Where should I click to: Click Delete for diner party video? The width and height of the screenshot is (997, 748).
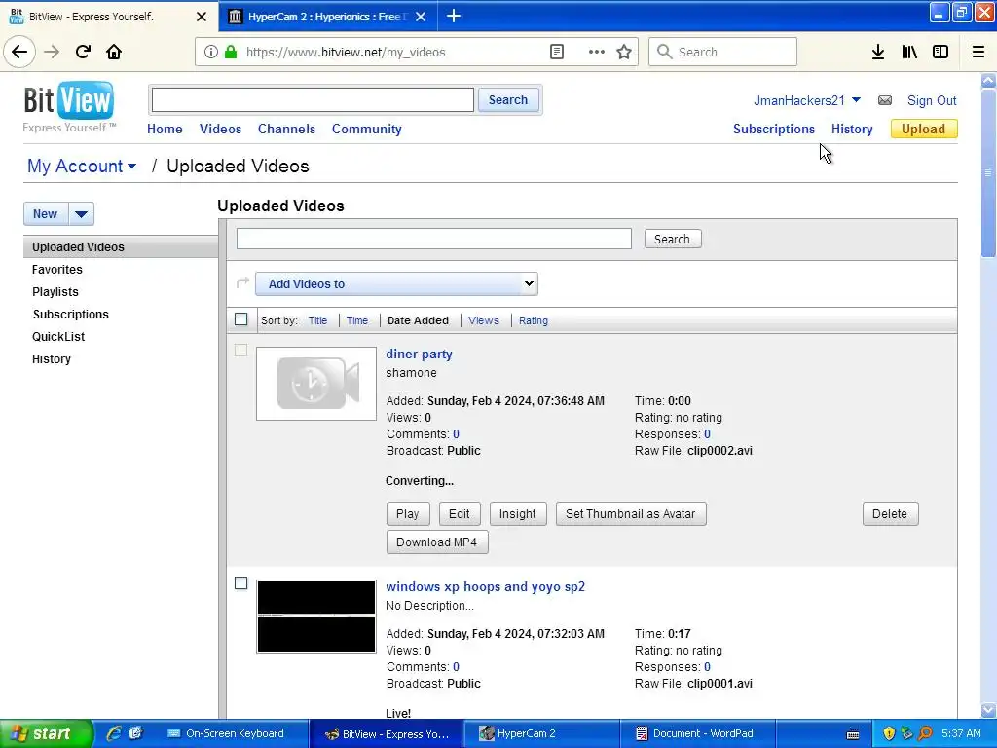pyautogui.click(x=890, y=514)
